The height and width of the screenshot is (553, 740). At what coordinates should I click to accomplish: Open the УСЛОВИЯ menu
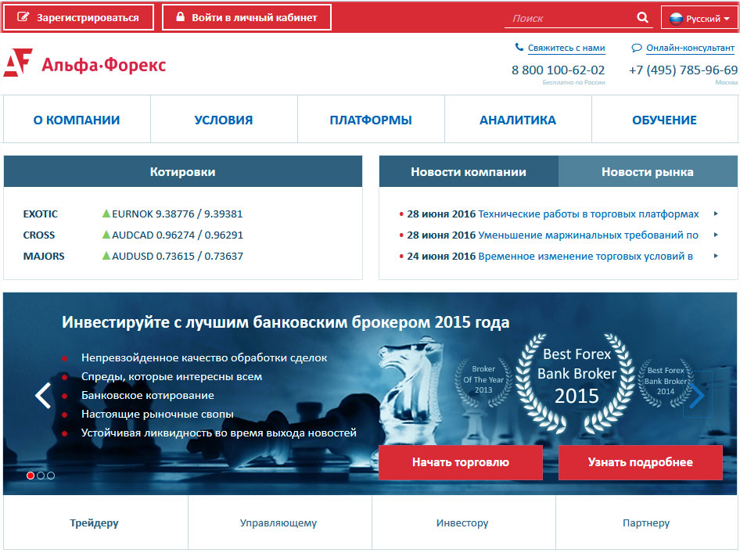pyautogui.click(x=224, y=120)
